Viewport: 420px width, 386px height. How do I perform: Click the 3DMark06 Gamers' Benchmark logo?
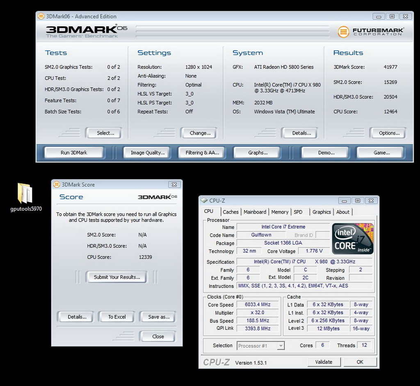pyautogui.click(x=86, y=32)
